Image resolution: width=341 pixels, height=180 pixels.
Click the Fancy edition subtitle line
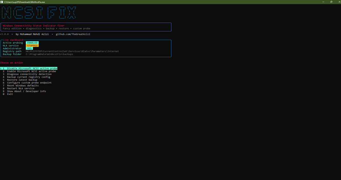click(47, 29)
